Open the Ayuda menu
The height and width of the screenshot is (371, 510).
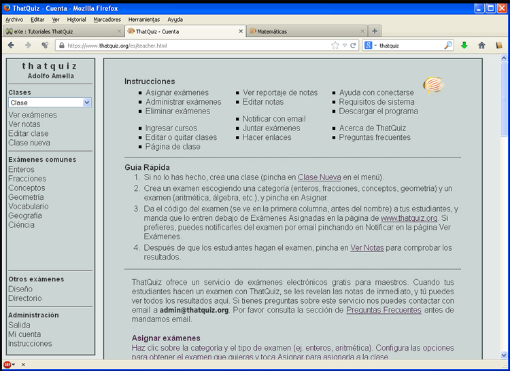click(175, 20)
